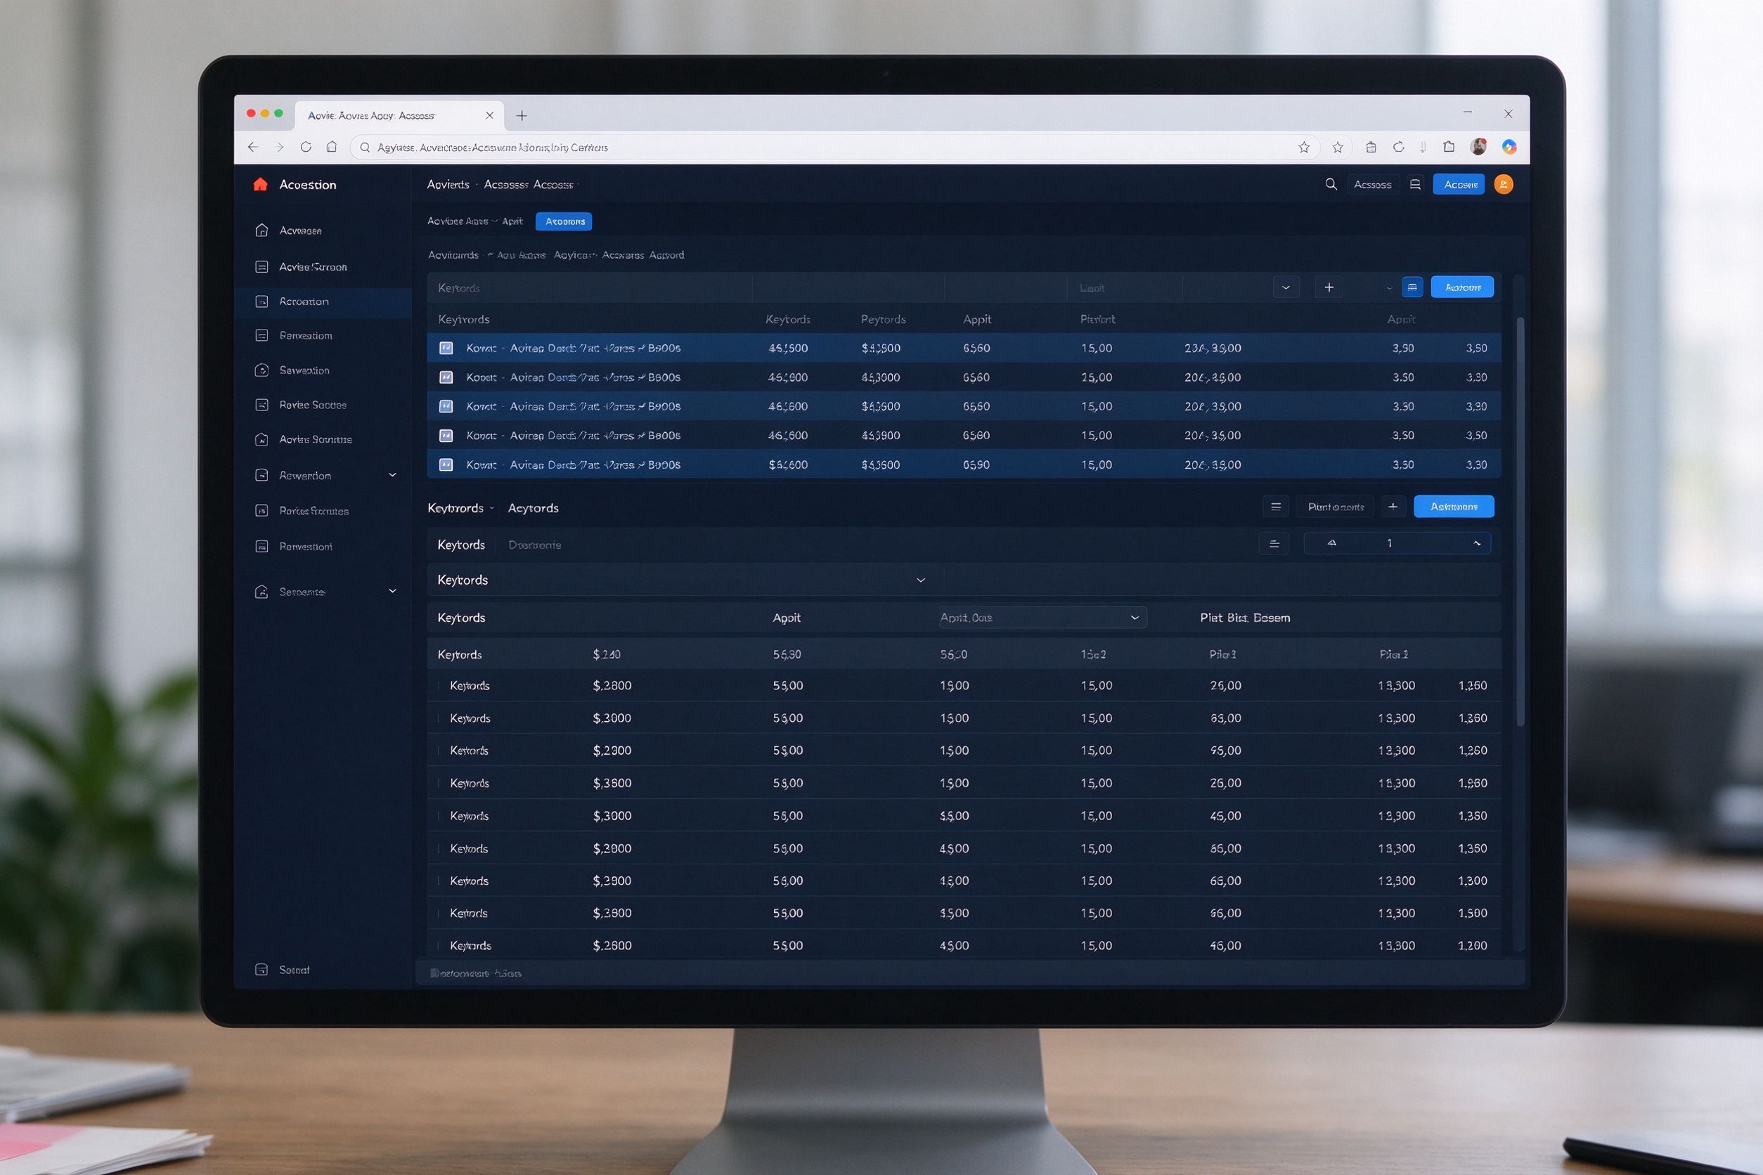Image resolution: width=1763 pixels, height=1175 pixels.
Task: Select Sewestion in the sidebar
Action: point(304,370)
